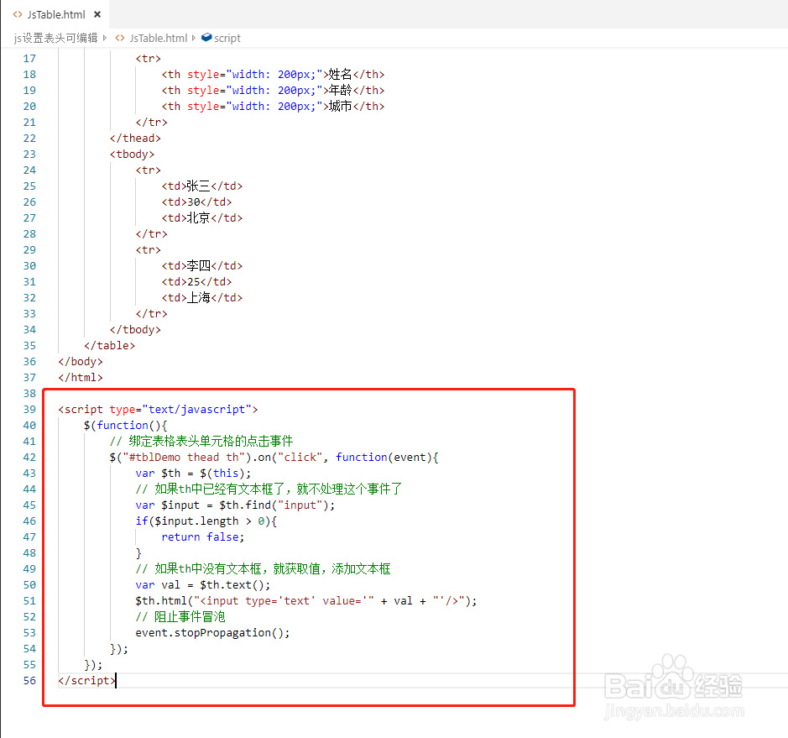The width and height of the screenshot is (788, 738).
Task: Click the closing </thead> tag
Action: coord(135,139)
